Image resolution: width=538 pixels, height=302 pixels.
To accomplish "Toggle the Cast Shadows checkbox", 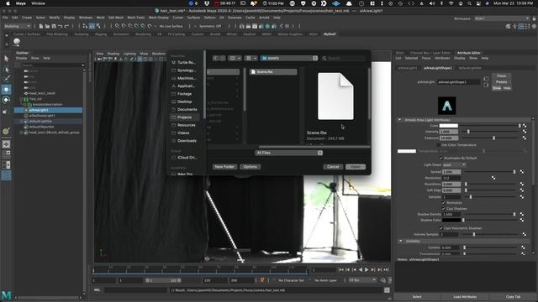I will pyautogui.click(x=444, y=209).
